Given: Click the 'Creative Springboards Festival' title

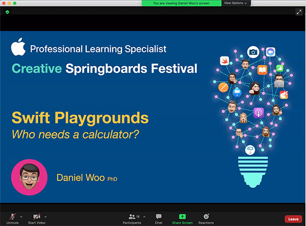Looking at the screenshot, I should [x=105, y=69].
